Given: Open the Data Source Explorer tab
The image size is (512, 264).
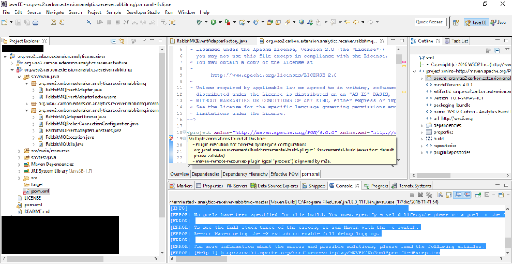Looking at the screenshot, I should 274,186.
